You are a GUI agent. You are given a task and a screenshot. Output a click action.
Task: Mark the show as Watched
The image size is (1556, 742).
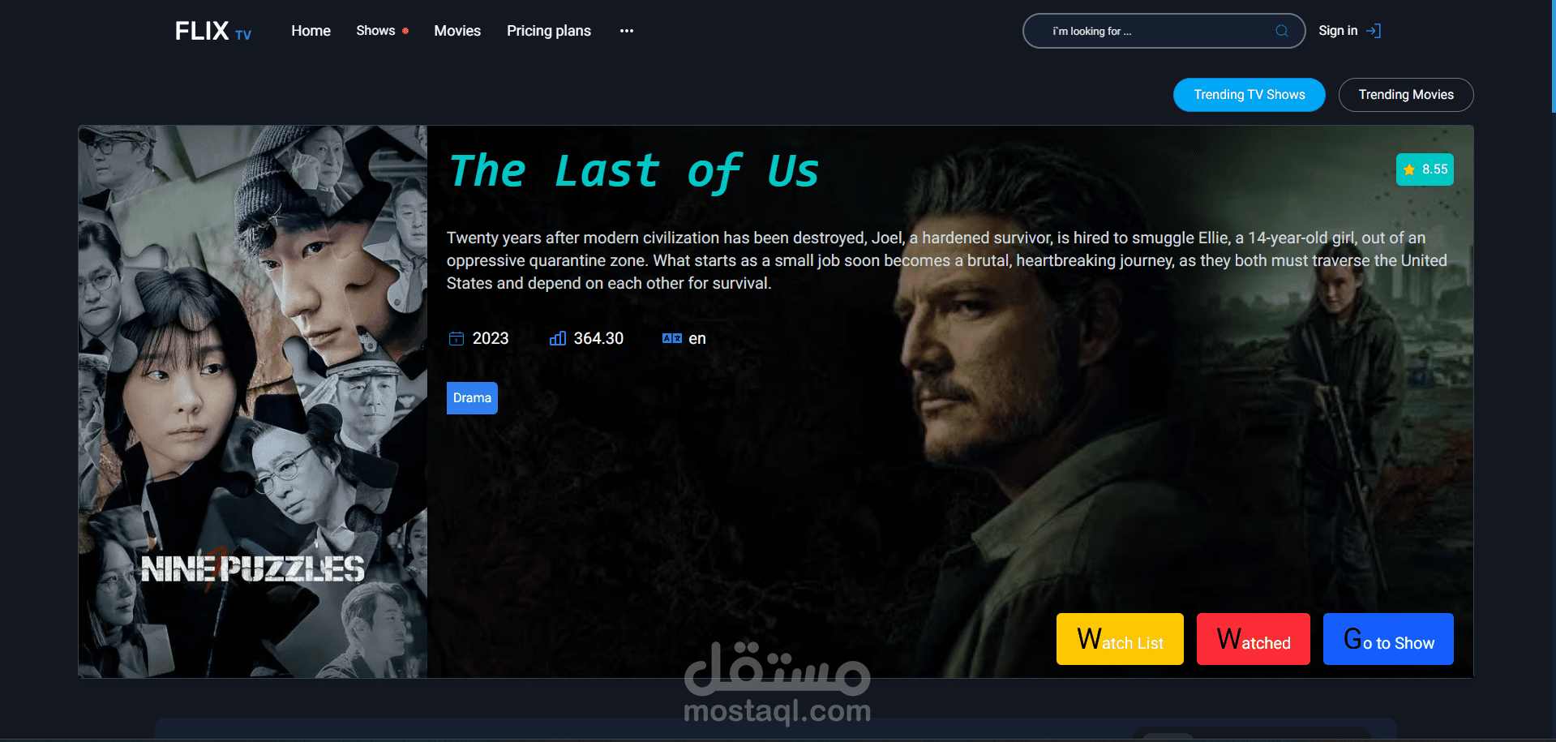pos(1254,639)
